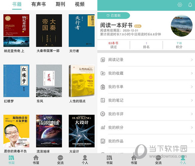The width and height of the screenshot is (195, 166).
Task: Switch to the 期刊 tab
Action: click(60, 4)
